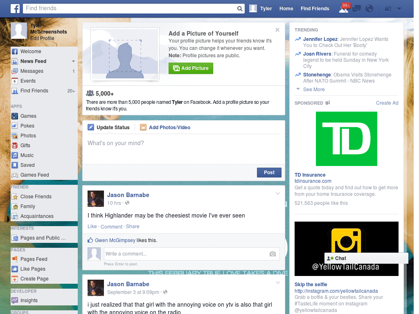The width and height of the screenshot is (419, 314).
Task: Click the What's on your mind box
Action: click(x=184, y=148)
